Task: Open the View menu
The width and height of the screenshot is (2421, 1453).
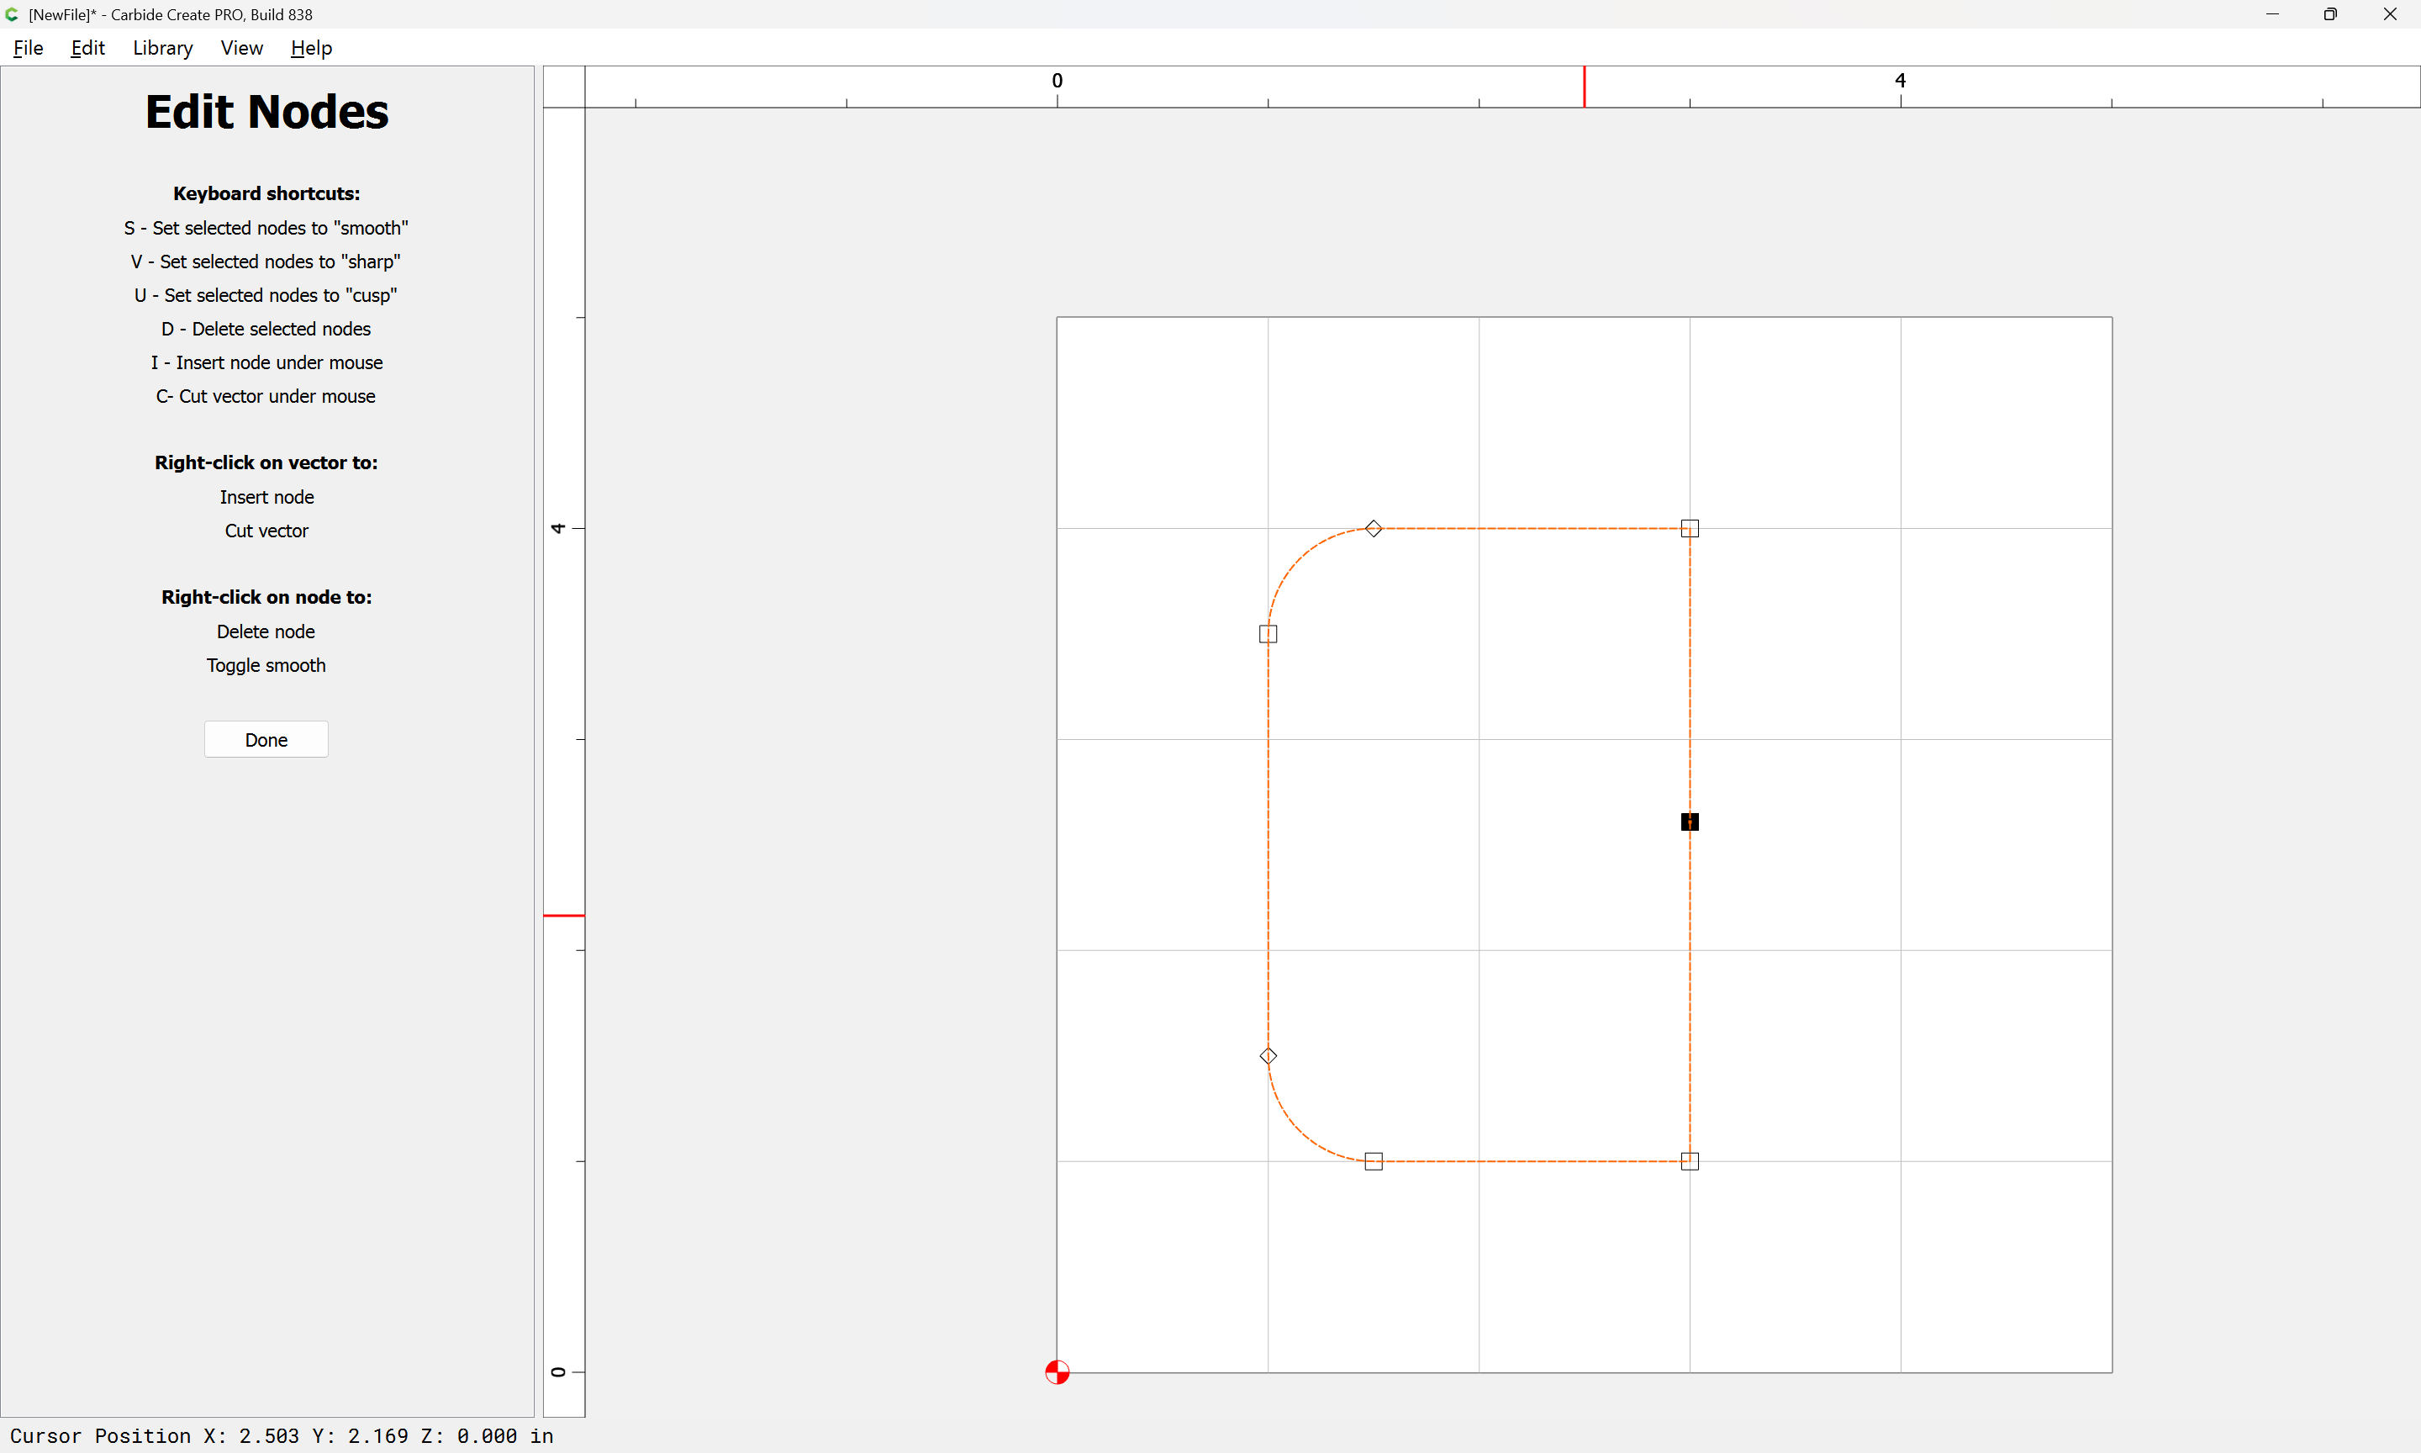Action: pos(240,48)
